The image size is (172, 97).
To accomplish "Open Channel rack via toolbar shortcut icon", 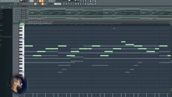I will pyautogui.click(x=69, y=4).
